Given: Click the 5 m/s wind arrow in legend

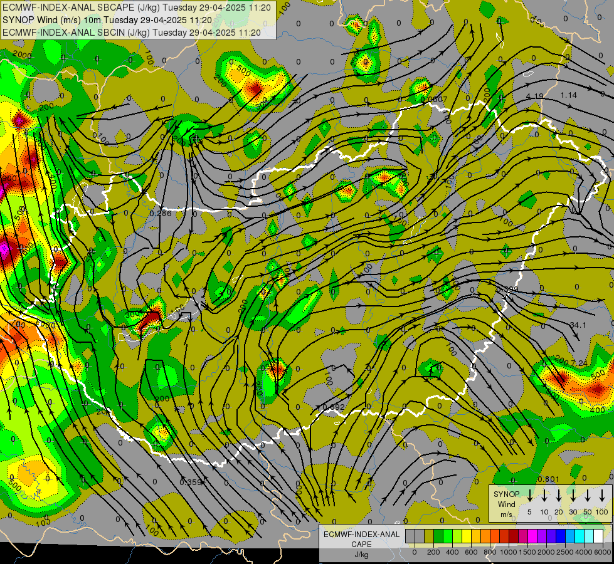Looking at the screenshot, I should tap(529, 495).
